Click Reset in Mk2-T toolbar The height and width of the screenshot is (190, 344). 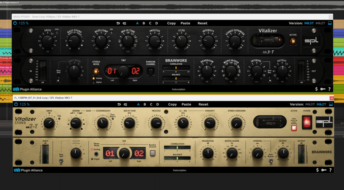(203, 104)
